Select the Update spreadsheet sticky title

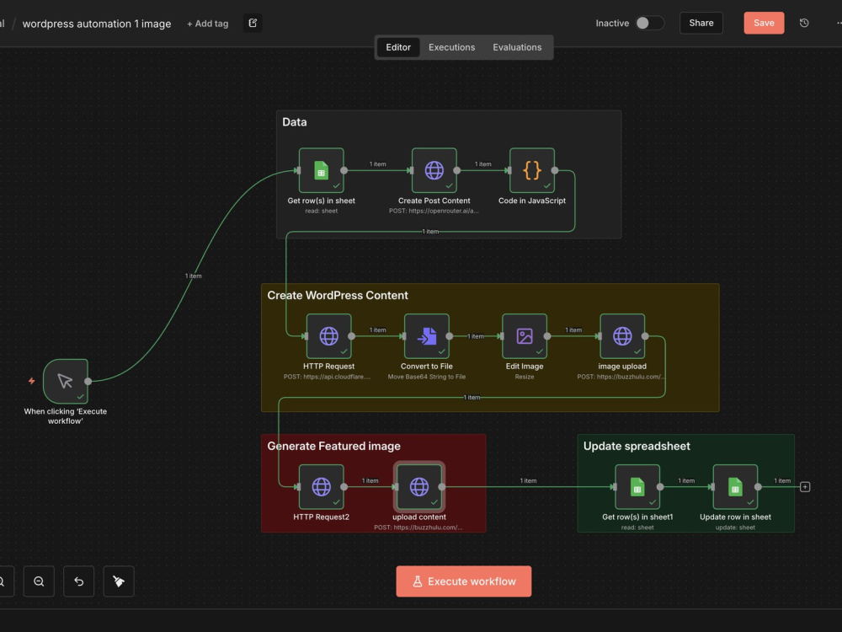(637, 446)
